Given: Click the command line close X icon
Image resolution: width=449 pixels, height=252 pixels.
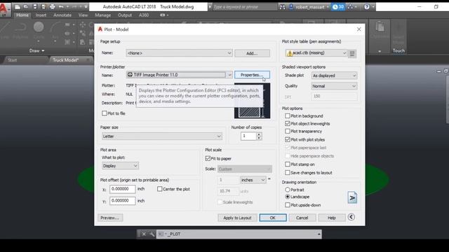Looking at the screenshot, I should (144, 234).
